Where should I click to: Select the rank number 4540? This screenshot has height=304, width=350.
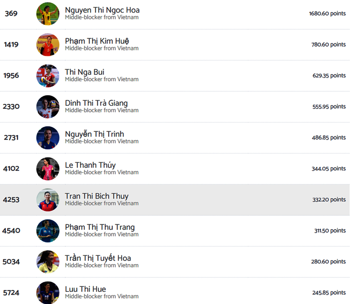pos(11,231)
